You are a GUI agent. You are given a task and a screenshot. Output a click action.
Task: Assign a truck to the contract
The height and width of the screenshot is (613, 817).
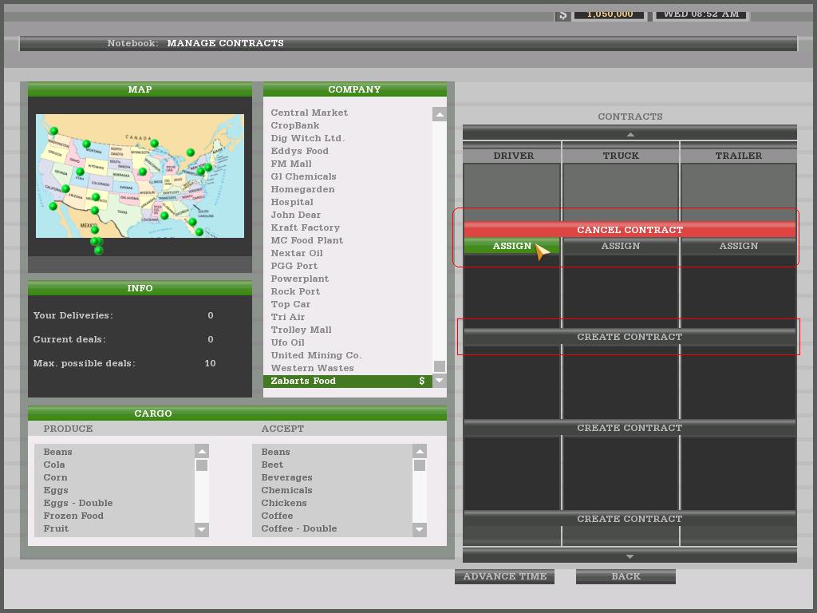[620, 246]
